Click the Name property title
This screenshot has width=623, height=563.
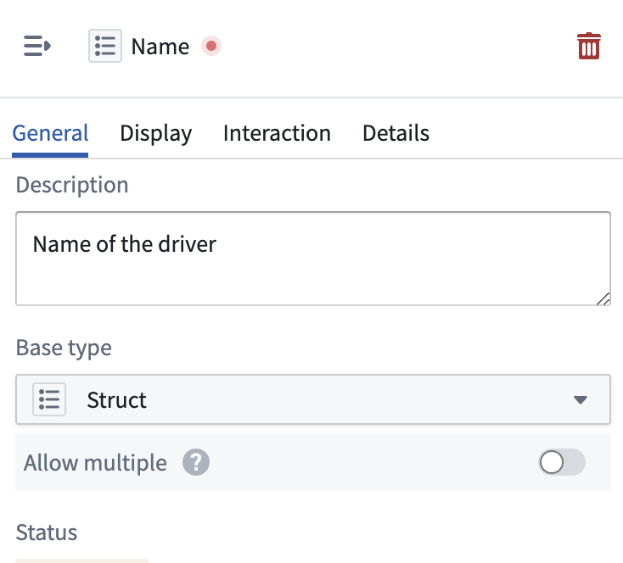(160, 47)
